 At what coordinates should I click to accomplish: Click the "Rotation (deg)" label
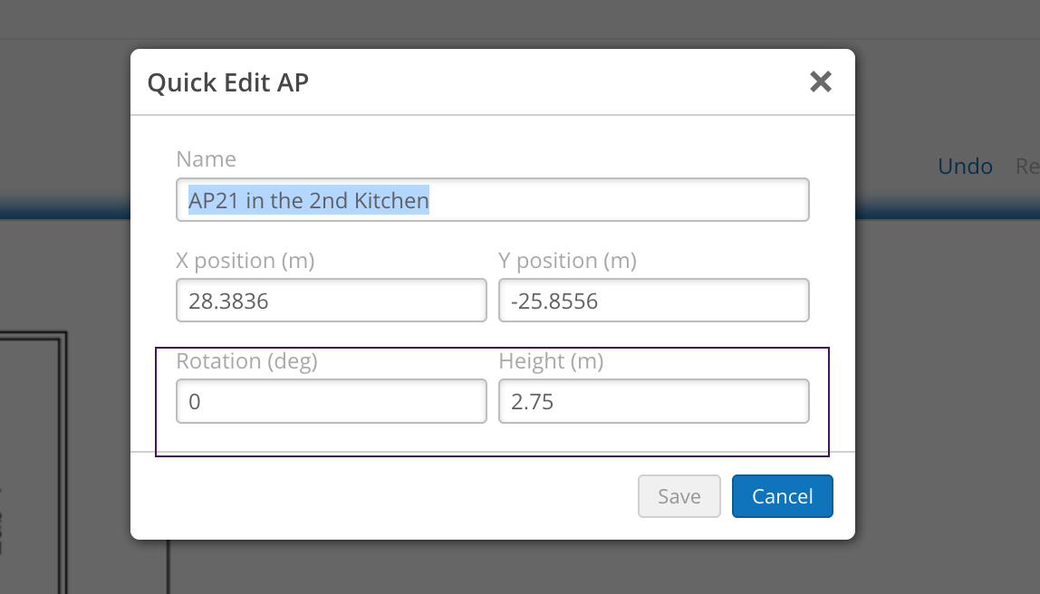tap(246, 361)
